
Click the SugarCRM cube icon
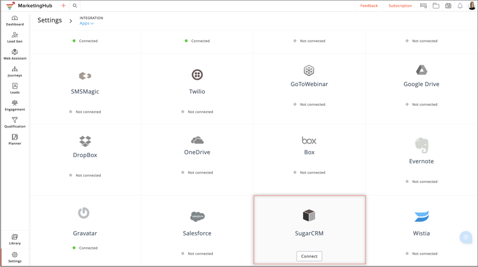[x=309, y=215]
